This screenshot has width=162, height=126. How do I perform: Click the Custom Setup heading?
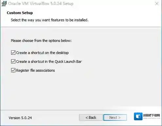coord(20,13)
